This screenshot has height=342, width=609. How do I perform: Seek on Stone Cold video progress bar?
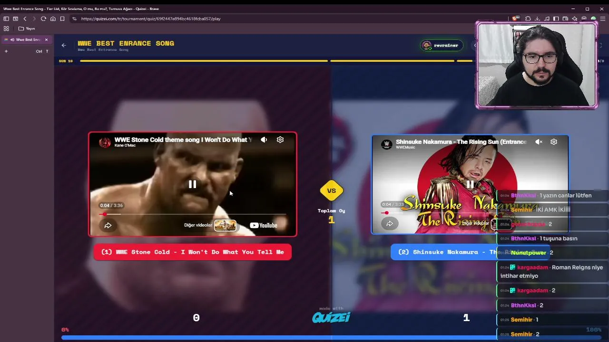tap(193, 214)
